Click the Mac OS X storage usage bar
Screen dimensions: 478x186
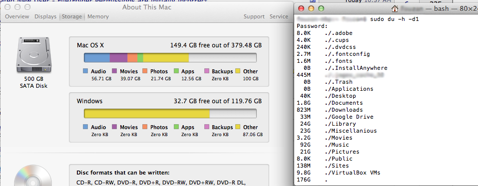[x=170, y=57]
